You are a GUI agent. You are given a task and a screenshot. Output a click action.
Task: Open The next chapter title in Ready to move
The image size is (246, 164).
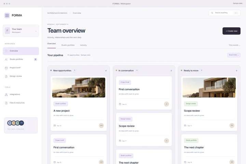tap(194, 148)
